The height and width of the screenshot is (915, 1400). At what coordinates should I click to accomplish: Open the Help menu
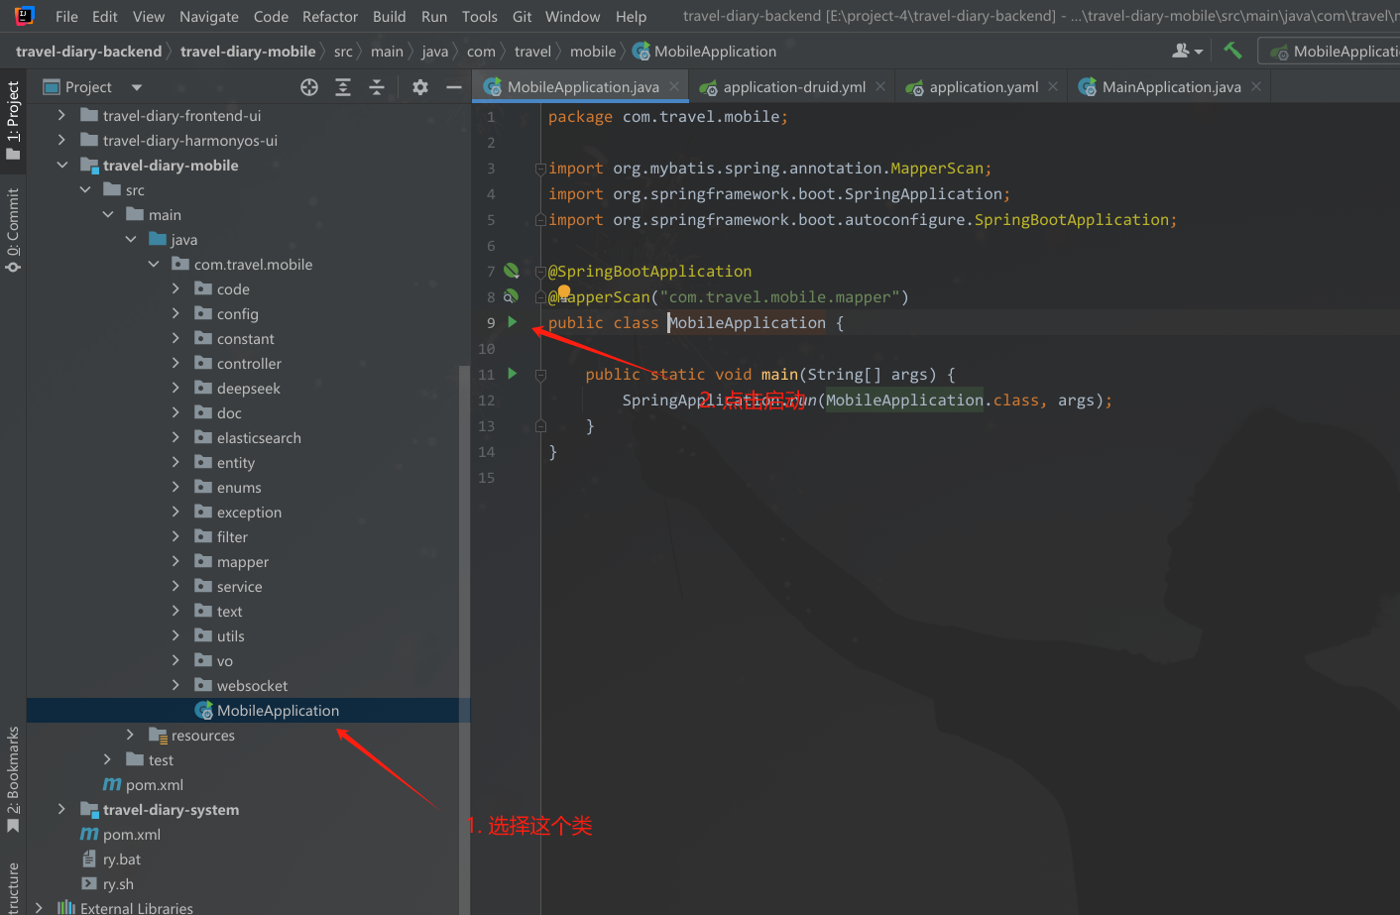tap(631, 16)
